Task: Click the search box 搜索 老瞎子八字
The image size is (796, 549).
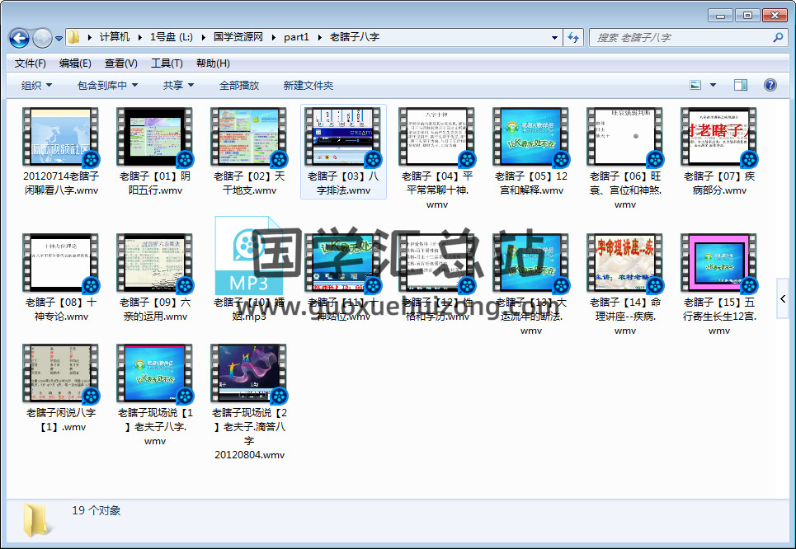Action: pos(681,38)
